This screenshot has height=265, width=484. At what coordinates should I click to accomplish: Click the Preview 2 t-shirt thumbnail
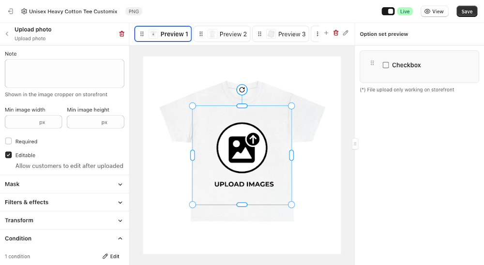coord(212,34)
